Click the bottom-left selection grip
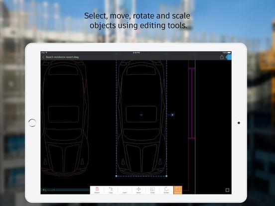 pyautogui.click(x=116, y=176)
